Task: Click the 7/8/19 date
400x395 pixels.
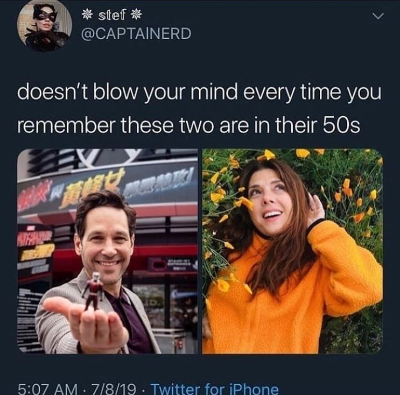Action: (110, 389)
